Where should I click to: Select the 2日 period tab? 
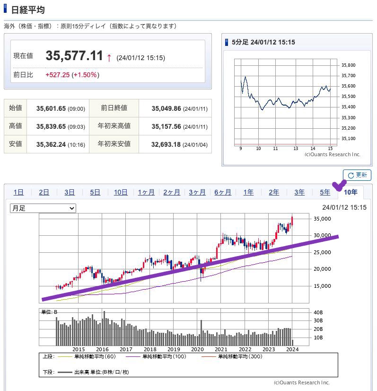[x=44, y=192]
